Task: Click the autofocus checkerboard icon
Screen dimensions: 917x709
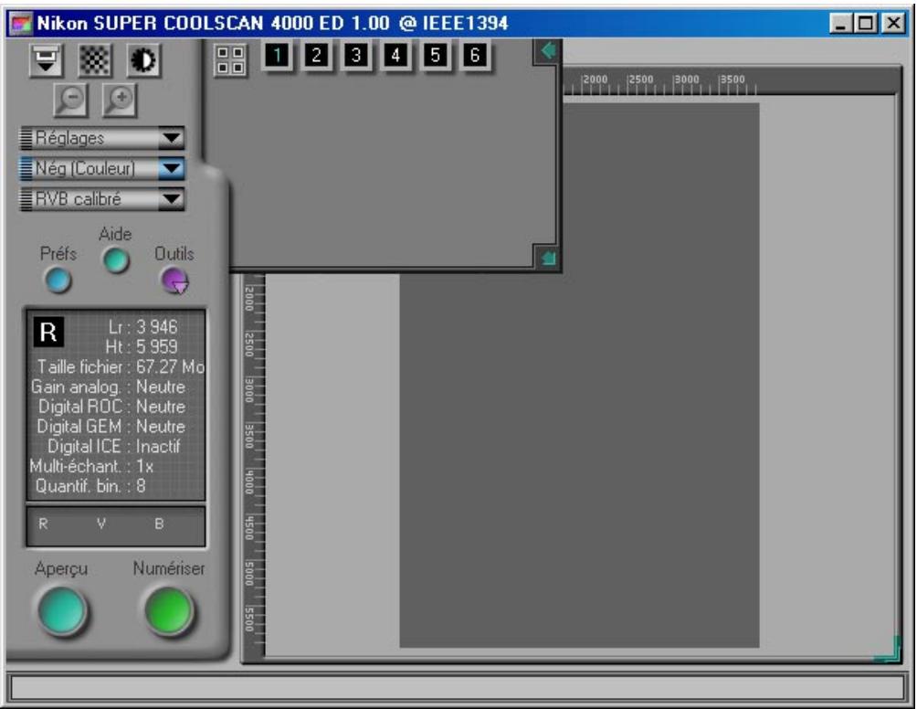Action: (95, 59)
